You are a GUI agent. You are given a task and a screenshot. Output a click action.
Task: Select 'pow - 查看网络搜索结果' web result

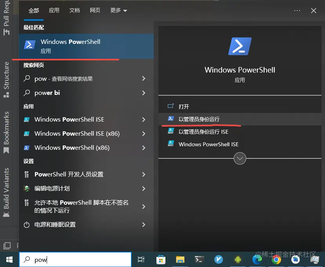tap(86, 78)
